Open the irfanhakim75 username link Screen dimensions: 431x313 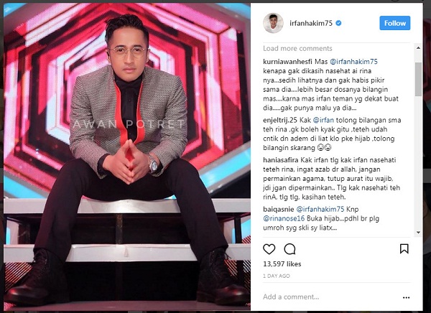pyautogui.click(x=311, y=23)
